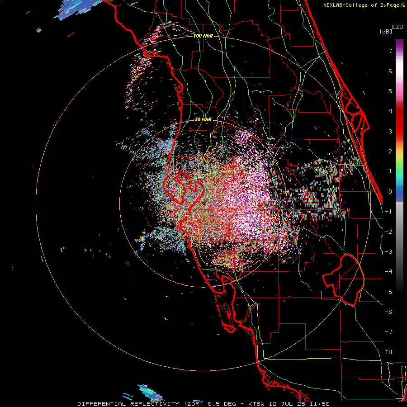Click the positive 5 value on the color scale

coord(390,91)
